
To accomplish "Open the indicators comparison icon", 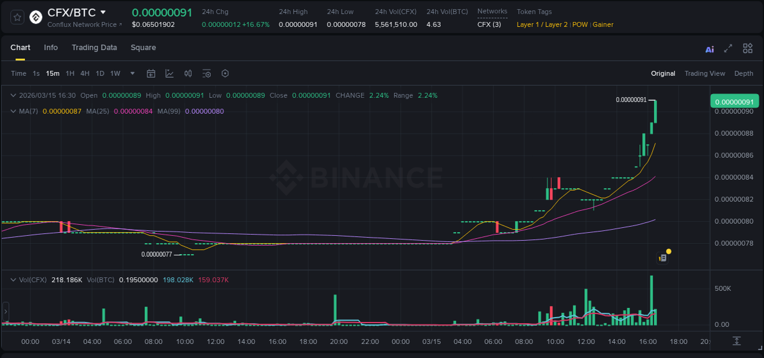I will pyautogui.click(x=188, y=73).
